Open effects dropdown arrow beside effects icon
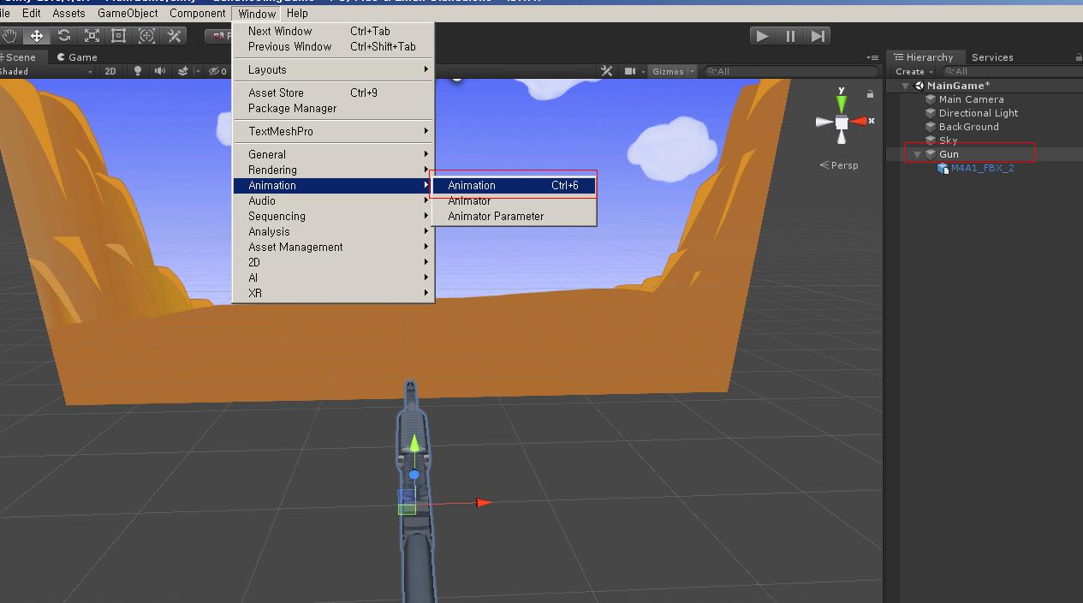1083x603 pixels. click(197, 72)
